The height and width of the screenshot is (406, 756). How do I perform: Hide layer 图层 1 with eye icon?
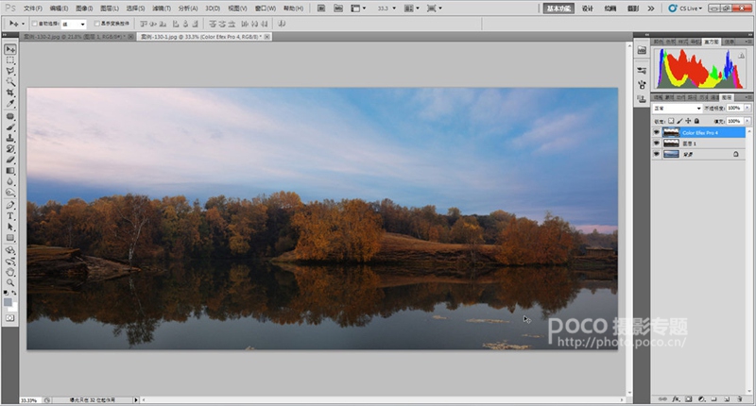pos(656,144)
